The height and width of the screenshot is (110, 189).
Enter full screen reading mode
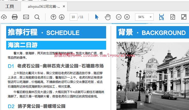coord(184,17)
